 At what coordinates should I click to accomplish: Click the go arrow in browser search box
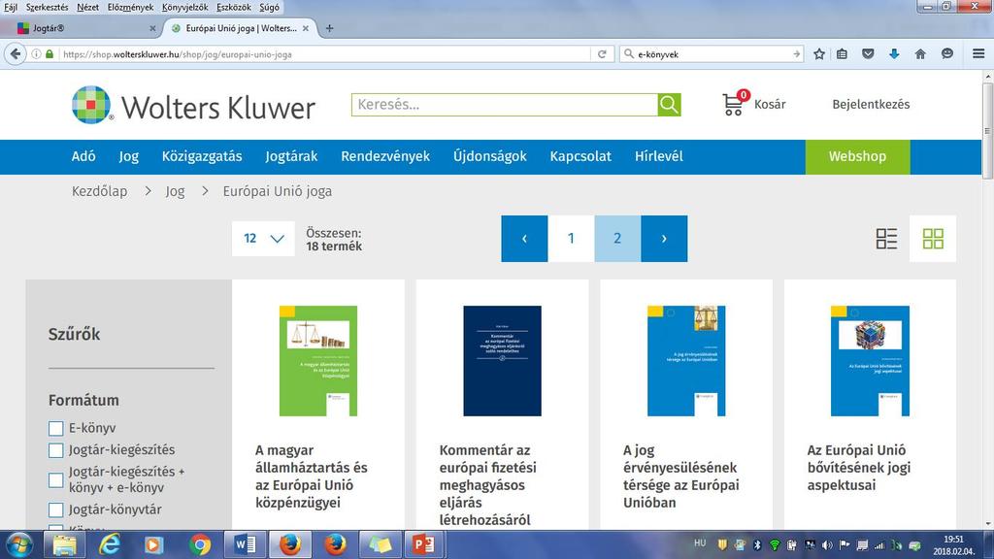click(796, 54)
